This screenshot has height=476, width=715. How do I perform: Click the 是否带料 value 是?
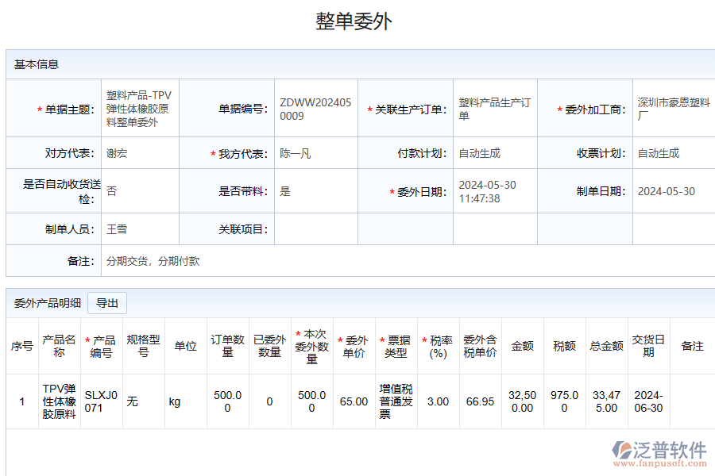point(282,190)
